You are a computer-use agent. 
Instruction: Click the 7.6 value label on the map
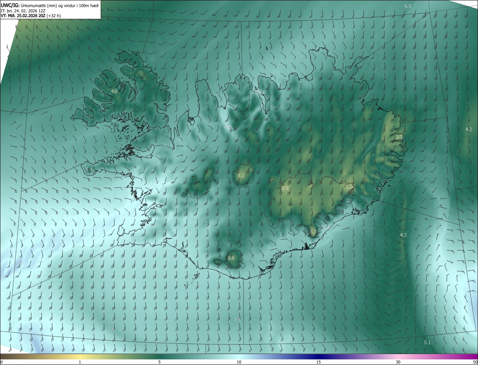tap(111, 329)
